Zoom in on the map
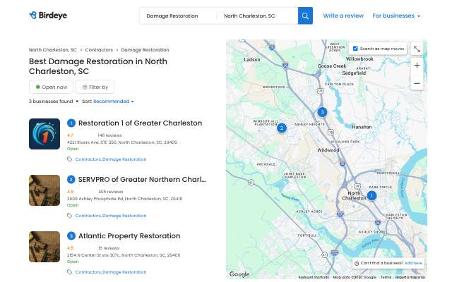Viewport: 452px width, 282px height. 417,66
